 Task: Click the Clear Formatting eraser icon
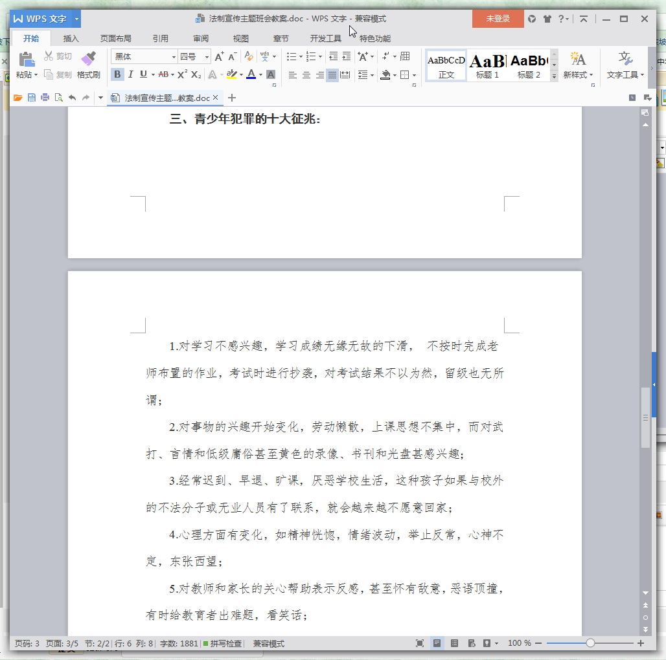click(x=249, y=56)
